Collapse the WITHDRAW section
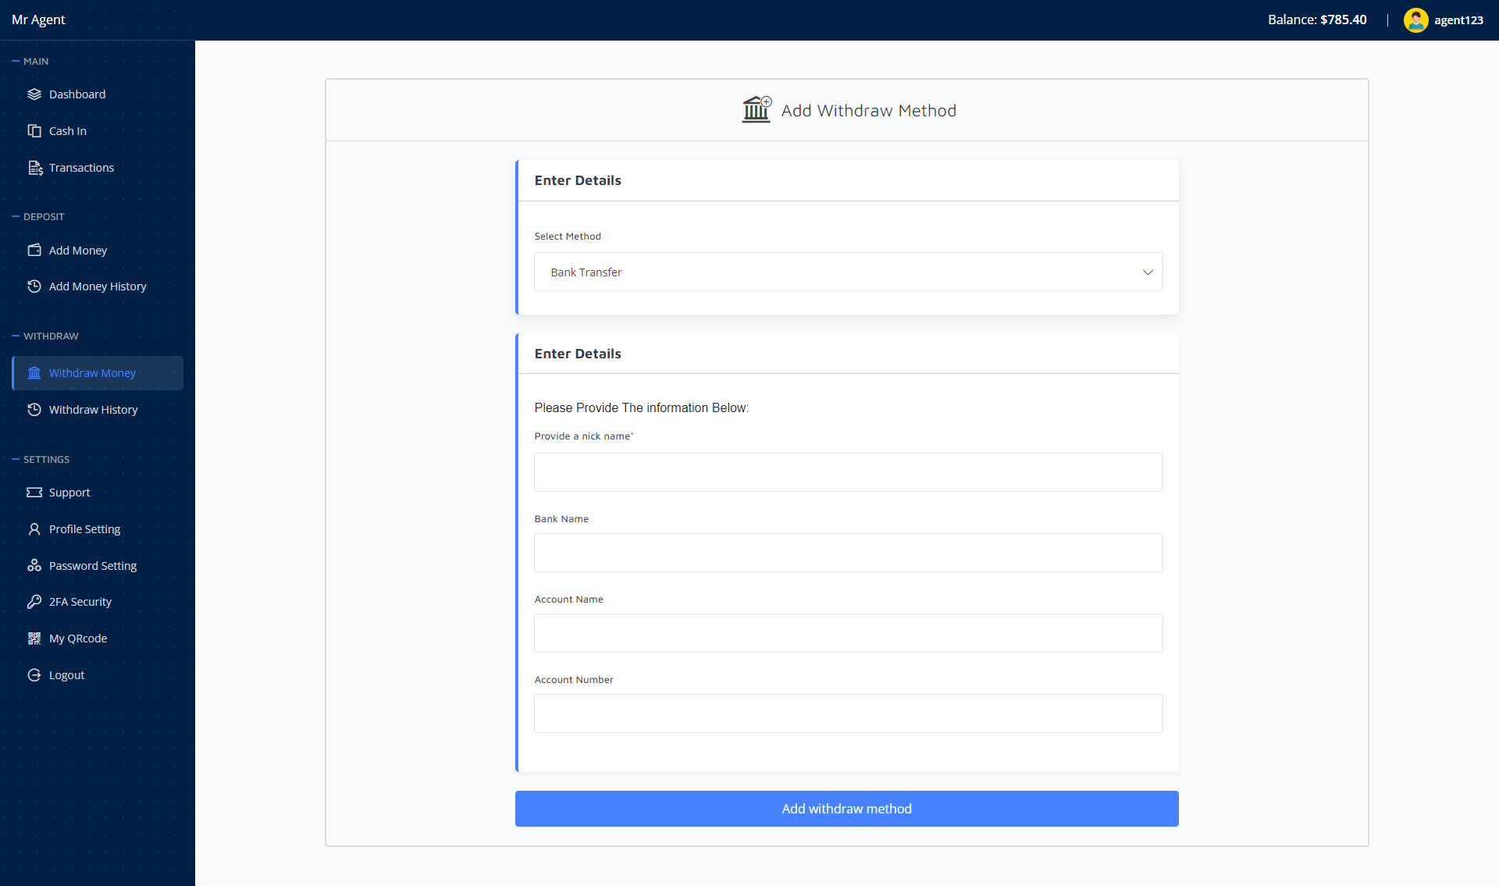This screenshot has width=1499, height=886. tap(47, 336)
